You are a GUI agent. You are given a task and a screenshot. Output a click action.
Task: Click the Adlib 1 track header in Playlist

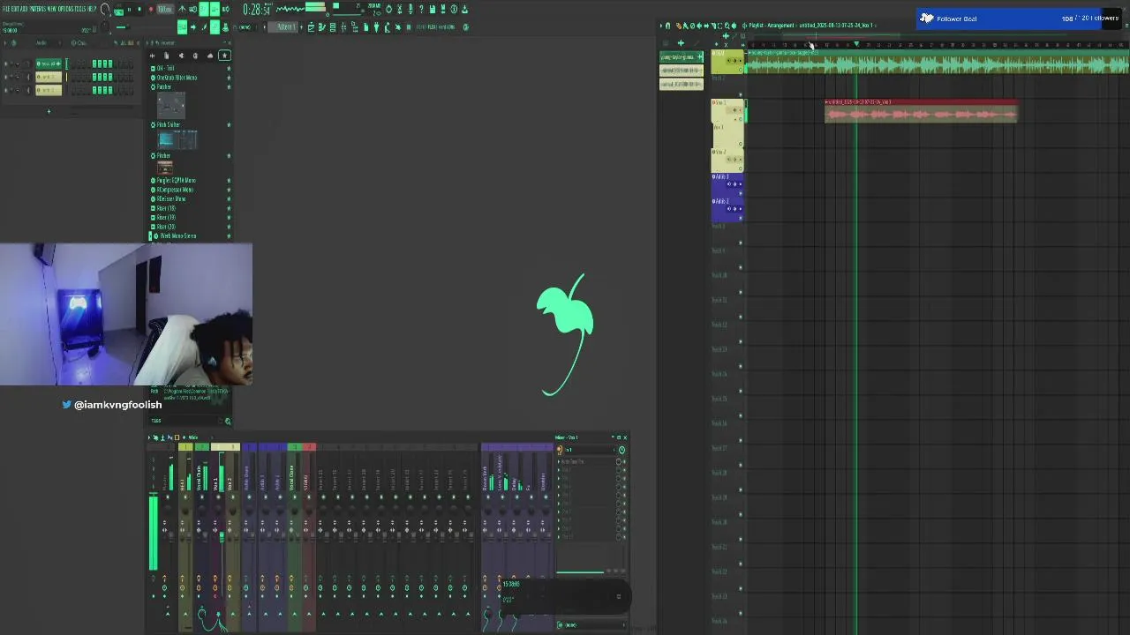pos(727,185)
